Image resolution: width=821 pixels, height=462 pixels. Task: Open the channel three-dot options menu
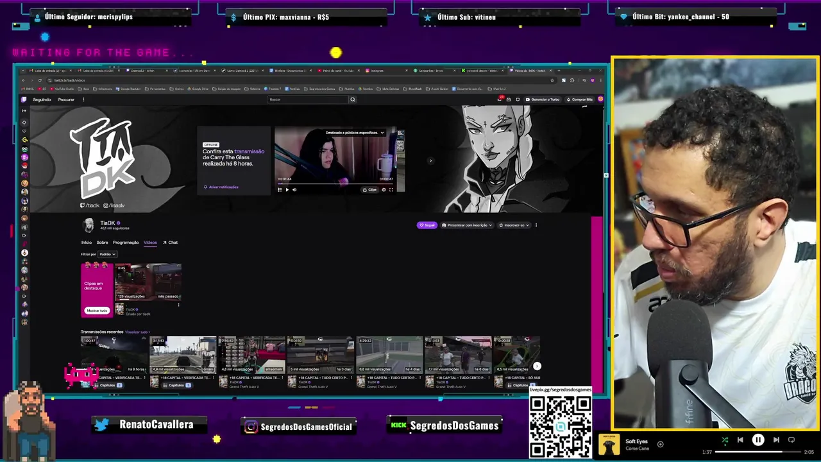coord(536,225)
